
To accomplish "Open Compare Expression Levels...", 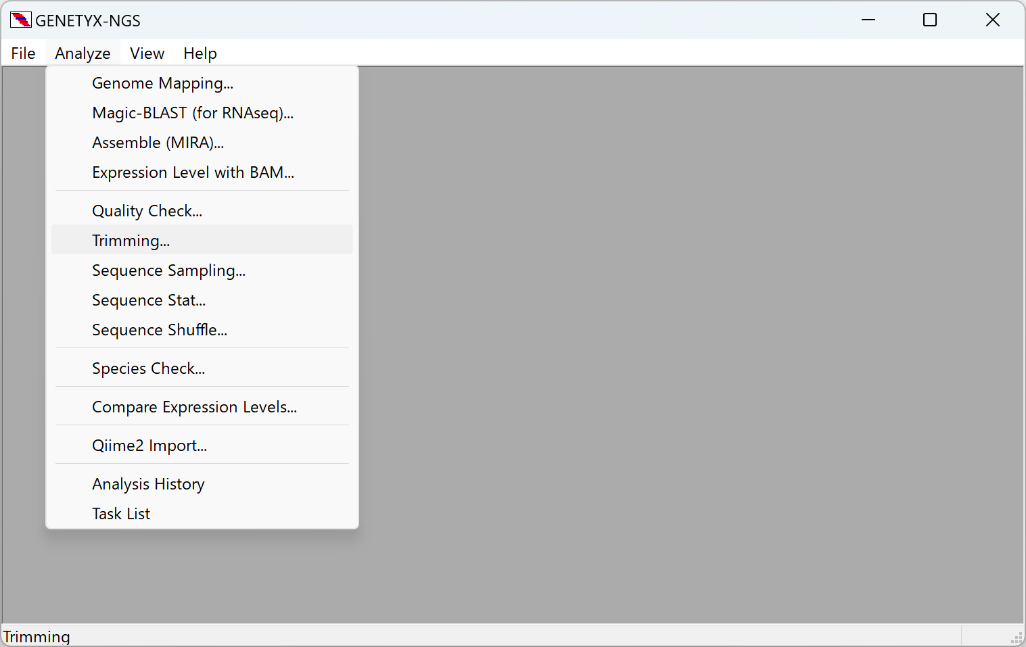I will (202, 407).
